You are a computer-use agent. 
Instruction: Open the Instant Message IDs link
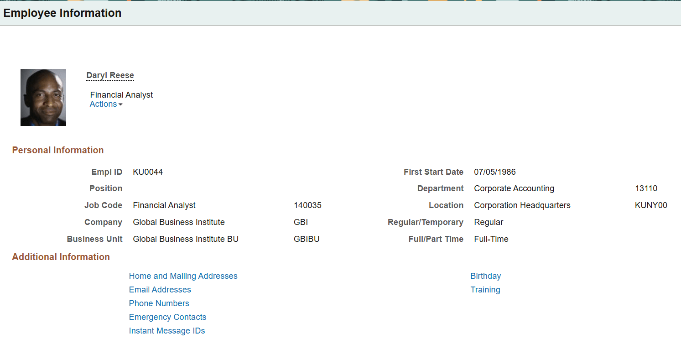click(167, 331)
